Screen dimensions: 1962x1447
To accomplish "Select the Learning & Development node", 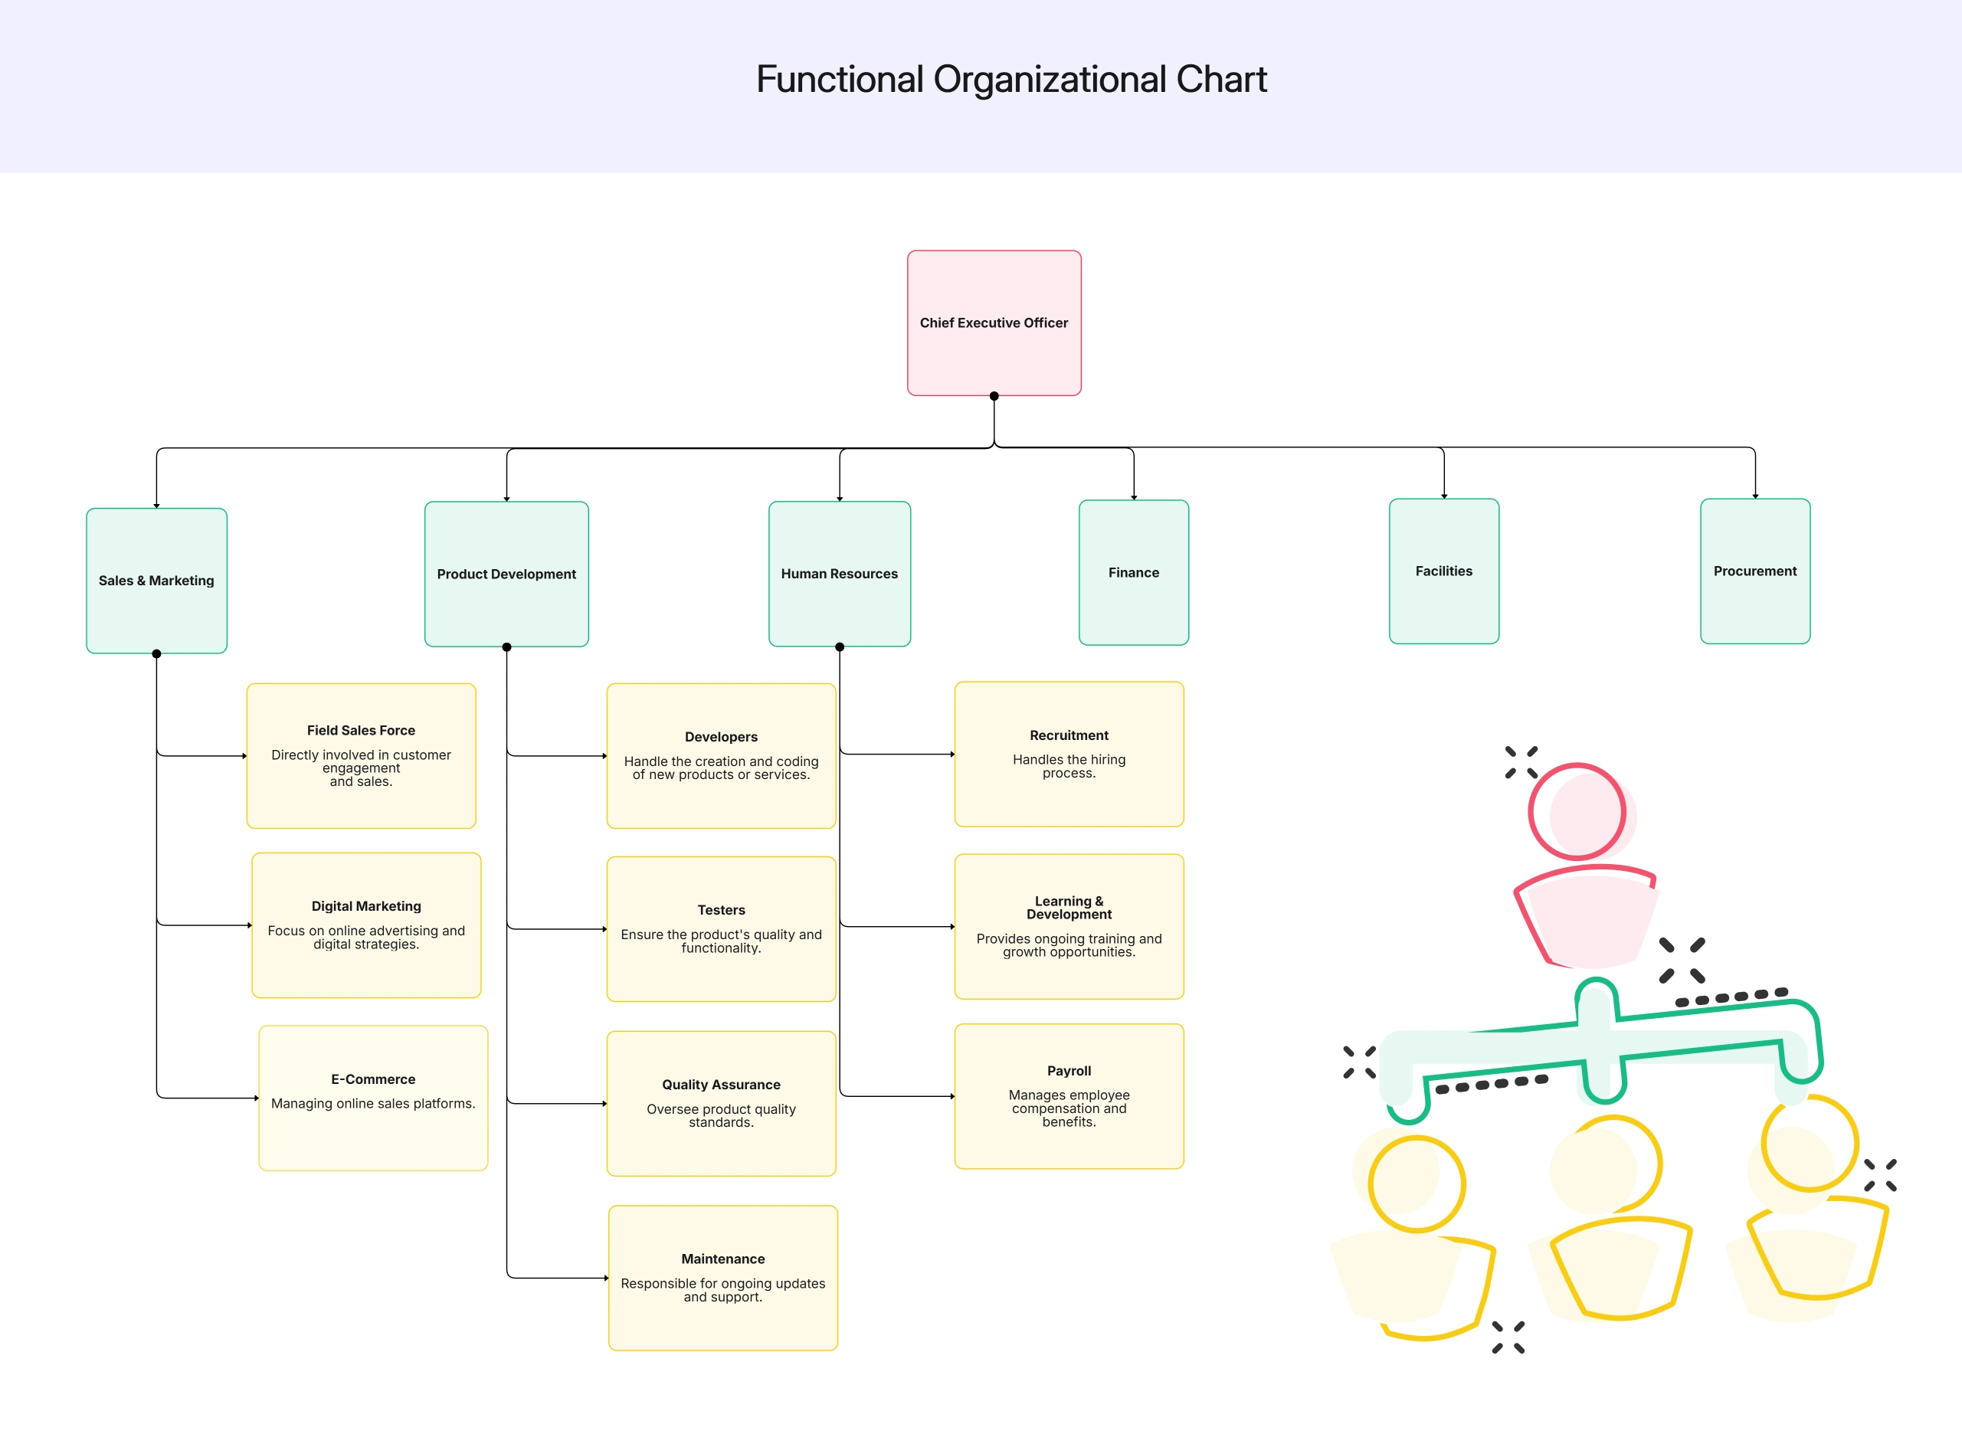I will click(x=1069, y=927).
